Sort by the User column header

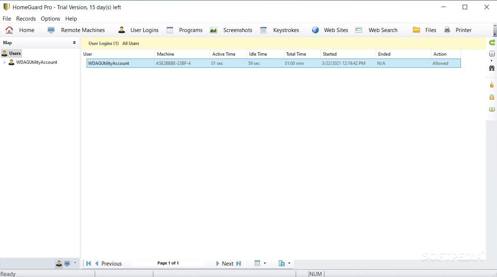click(118, 54)
